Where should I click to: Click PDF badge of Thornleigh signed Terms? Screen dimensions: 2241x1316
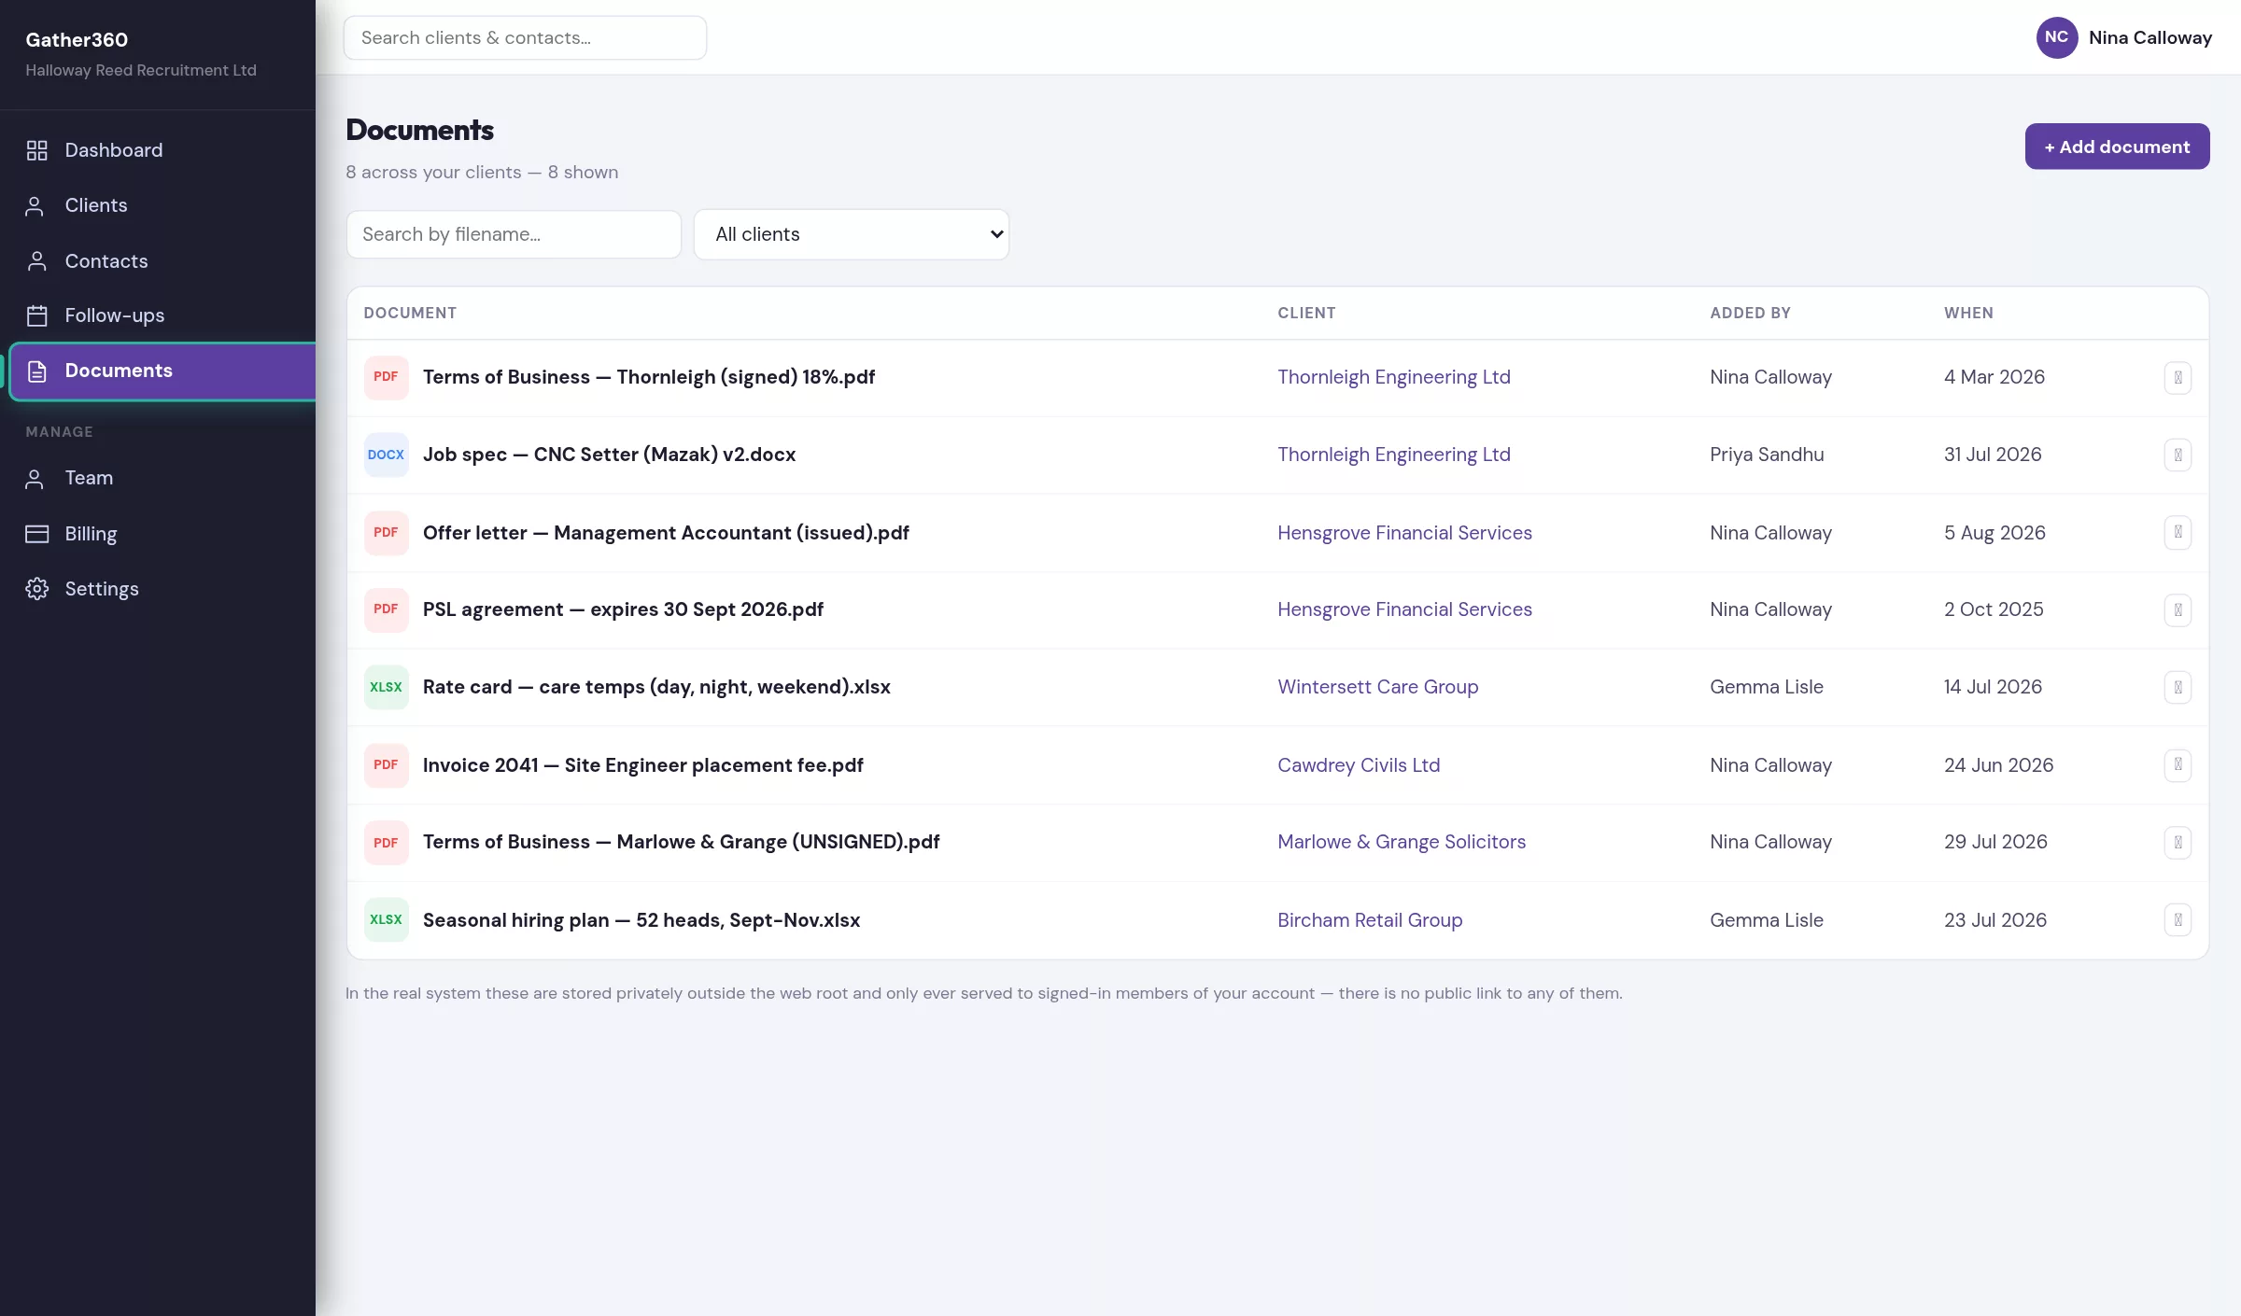(x=386, y=377)
